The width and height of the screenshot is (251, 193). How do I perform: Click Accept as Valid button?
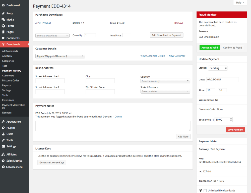point(210,47)
